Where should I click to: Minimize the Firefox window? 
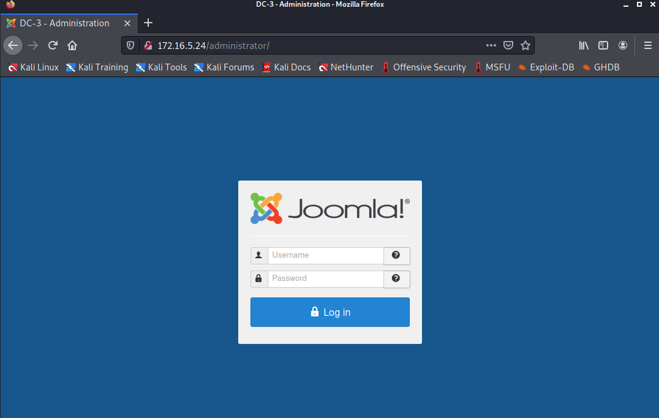tap(626, 5)
